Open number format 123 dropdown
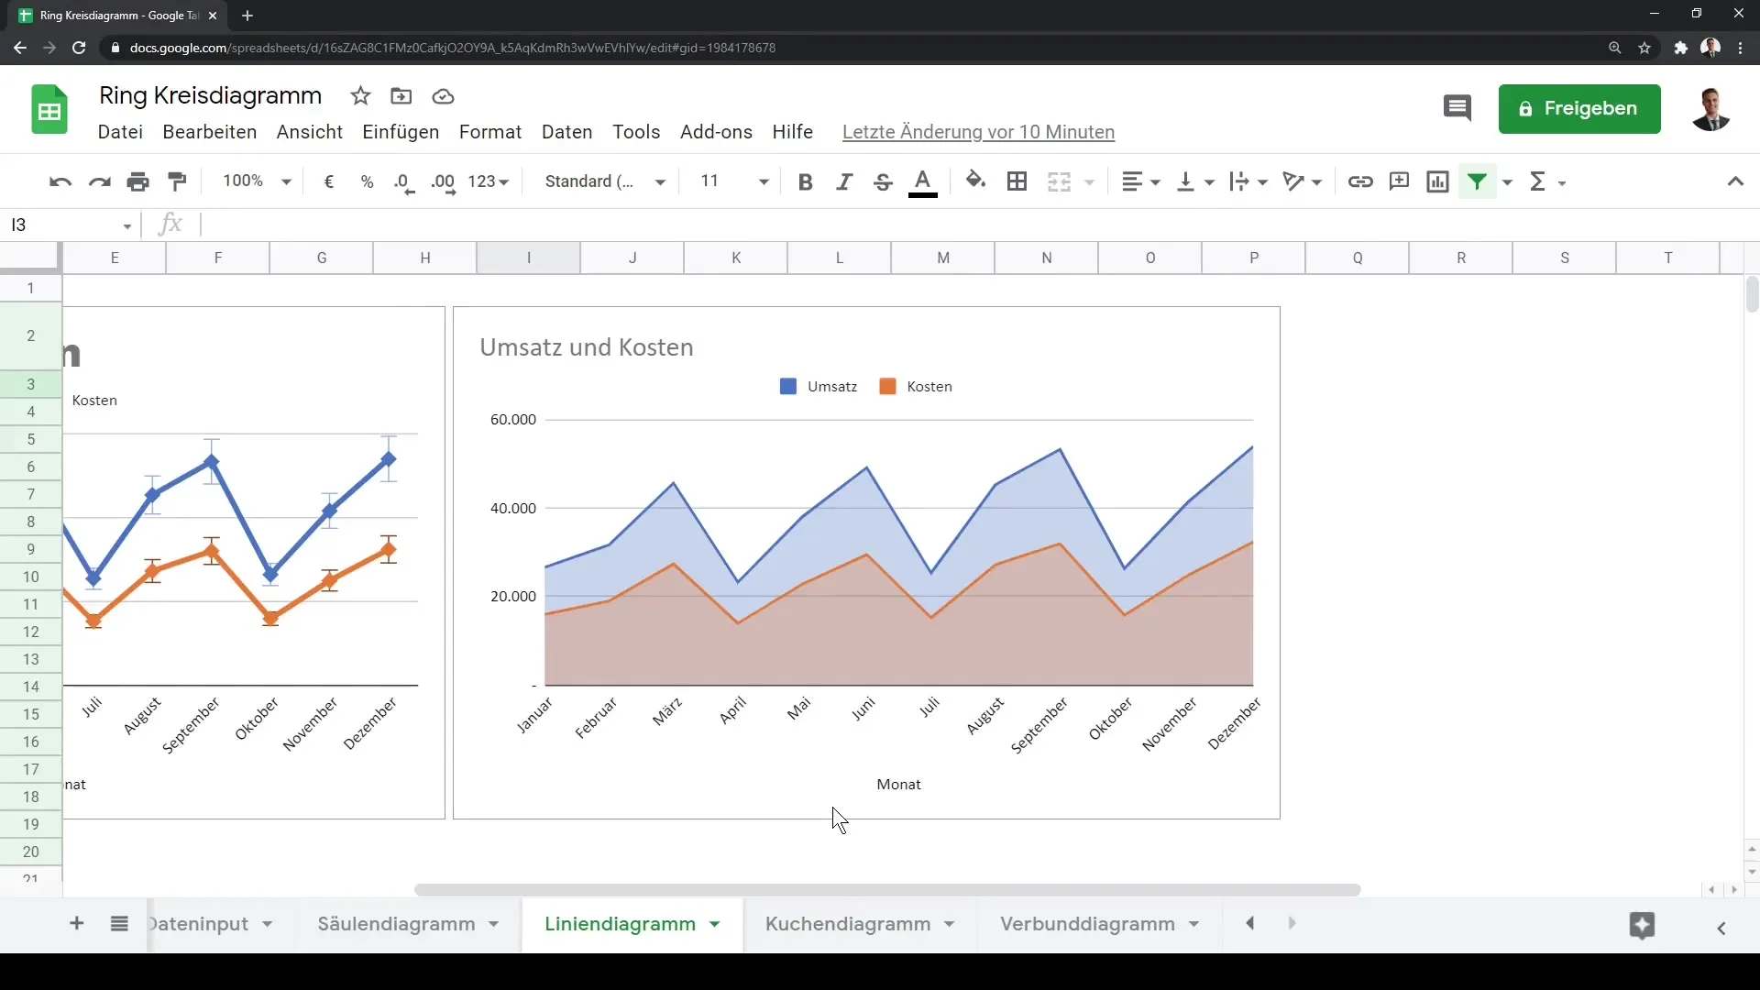The height and width of the screenshot is (990, 1760). 488,181
